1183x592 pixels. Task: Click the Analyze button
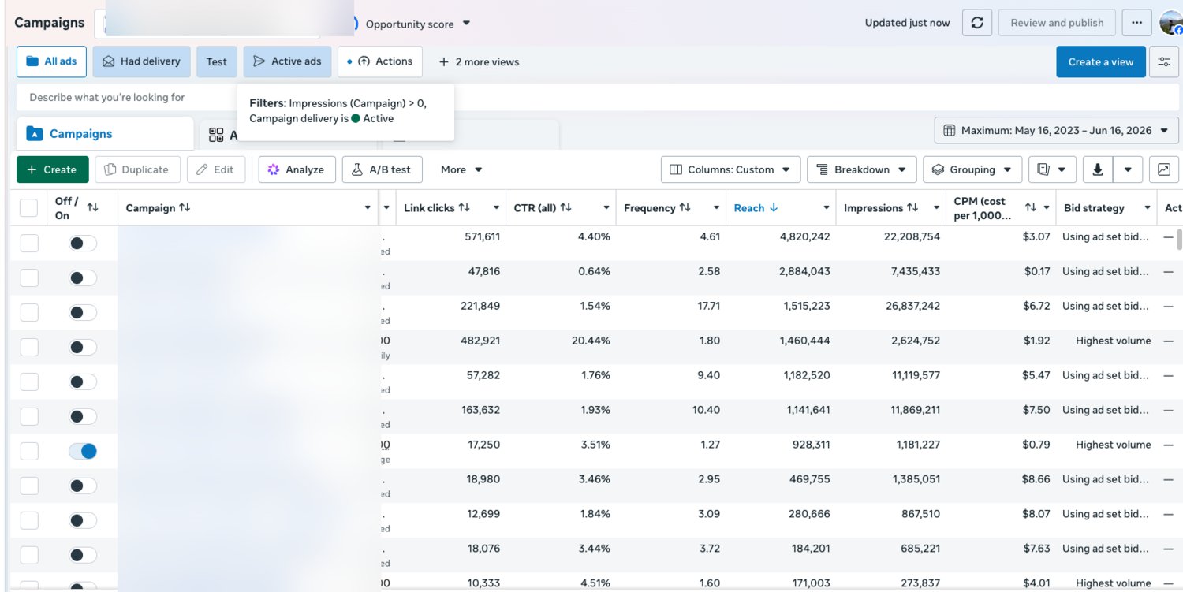click(297, 169)
